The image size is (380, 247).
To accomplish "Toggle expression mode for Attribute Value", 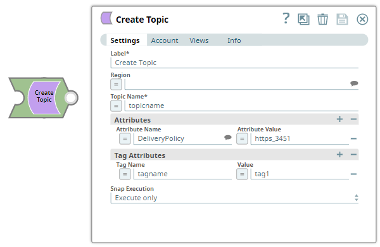I will coord(242,139).
